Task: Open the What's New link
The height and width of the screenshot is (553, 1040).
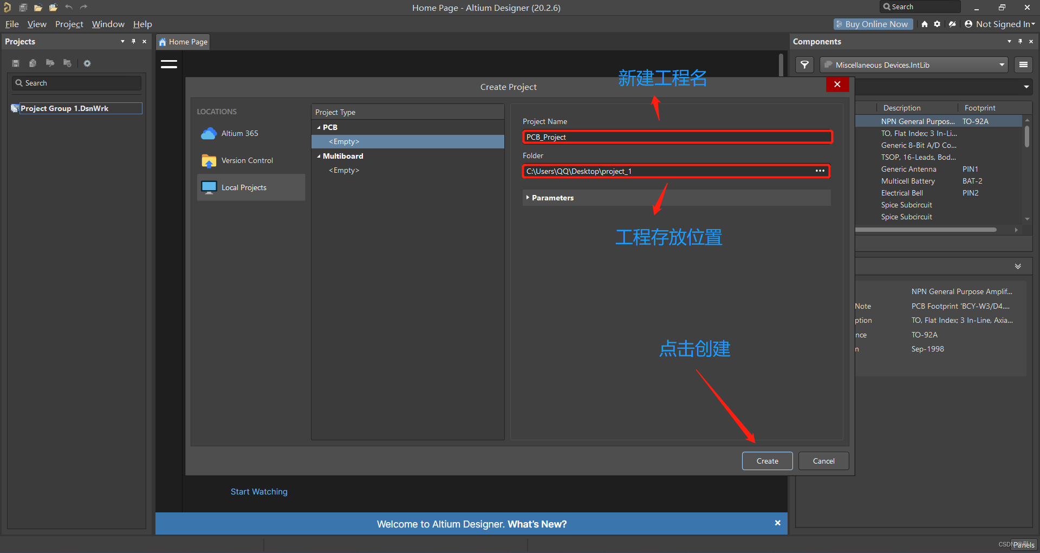Action: 537,524
